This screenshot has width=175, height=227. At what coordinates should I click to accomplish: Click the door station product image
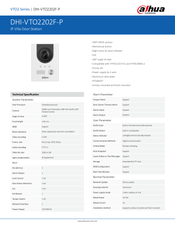tap(45, 62)
